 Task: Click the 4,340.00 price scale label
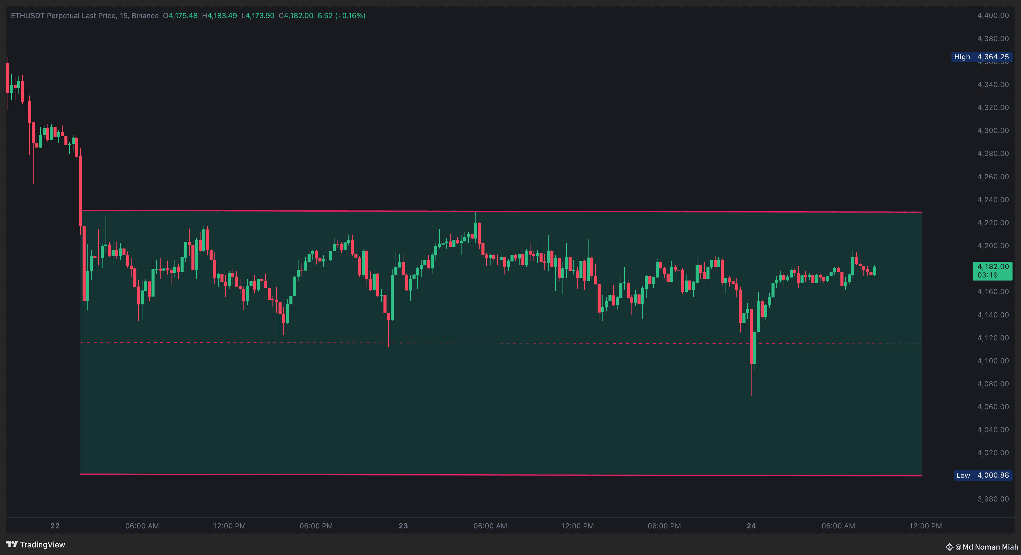[x=993, y=84]
